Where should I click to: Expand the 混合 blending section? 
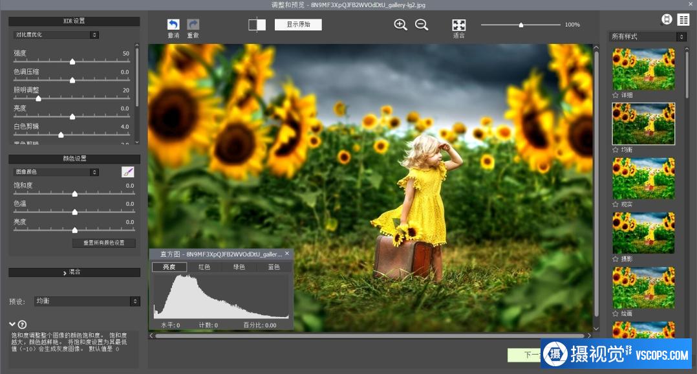click(x=74, y=272)
